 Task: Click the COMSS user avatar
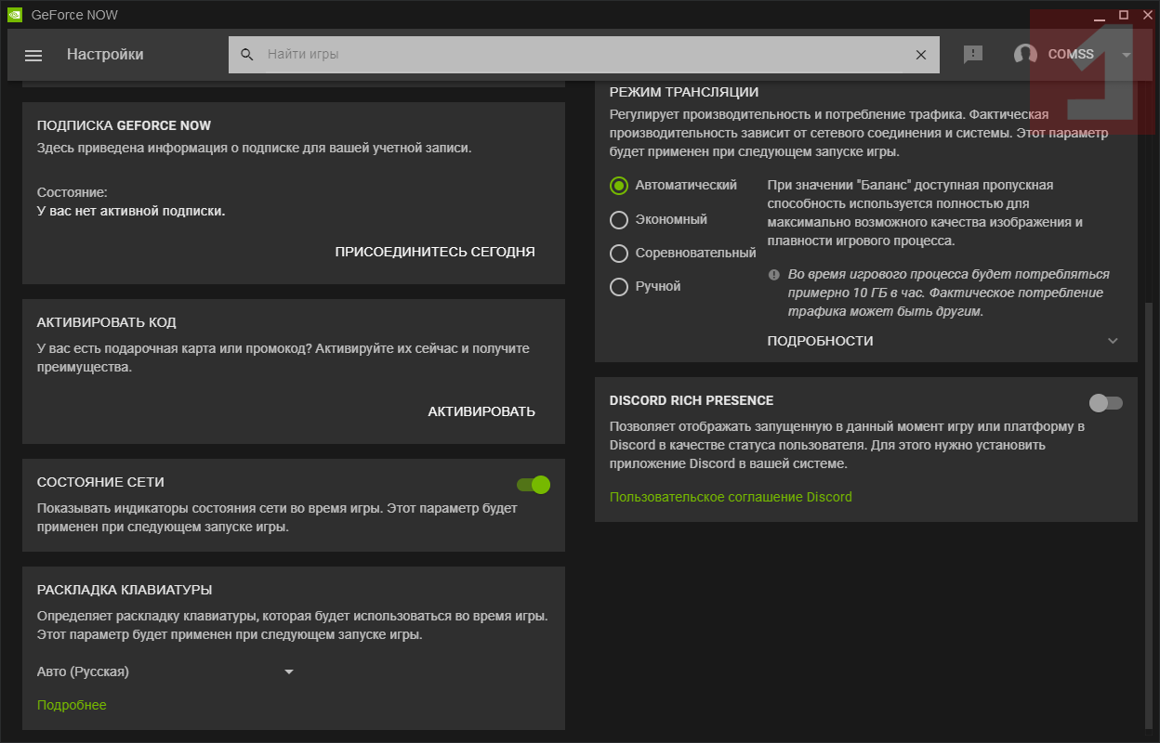pyautogui.click(x=1025, y=55)
